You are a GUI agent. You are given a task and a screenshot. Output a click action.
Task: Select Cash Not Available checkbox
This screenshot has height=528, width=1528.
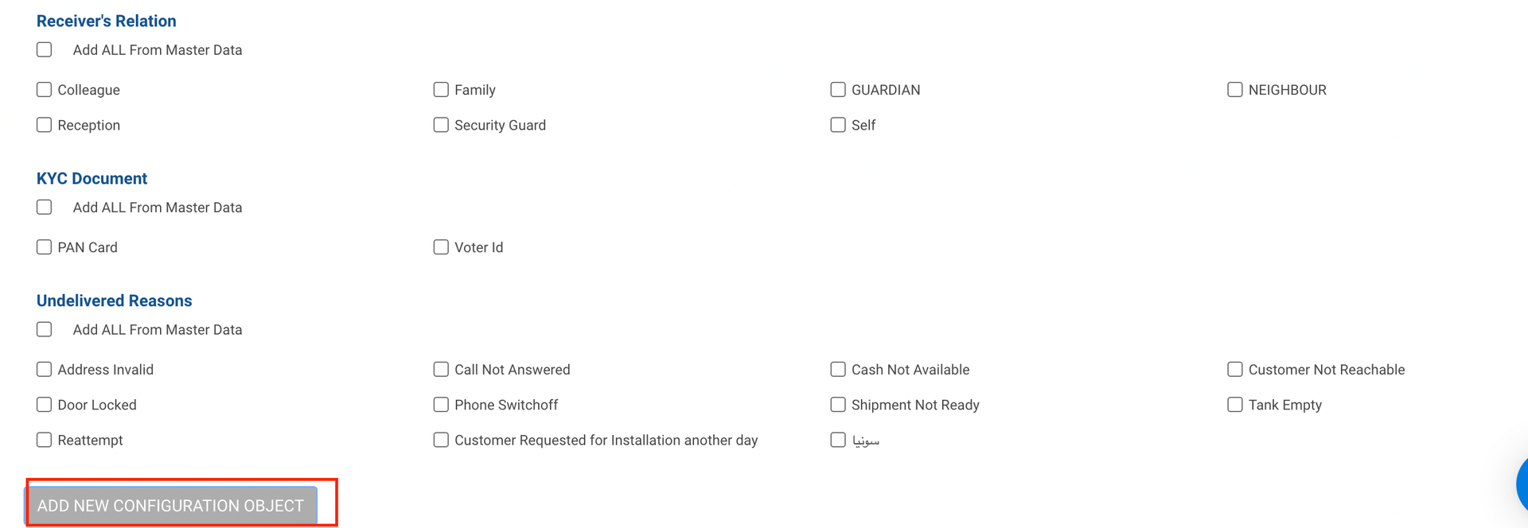tap(838, 370)
